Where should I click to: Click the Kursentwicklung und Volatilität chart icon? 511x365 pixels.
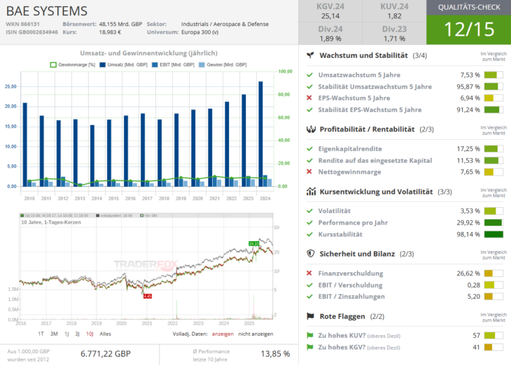pos(310,191)
